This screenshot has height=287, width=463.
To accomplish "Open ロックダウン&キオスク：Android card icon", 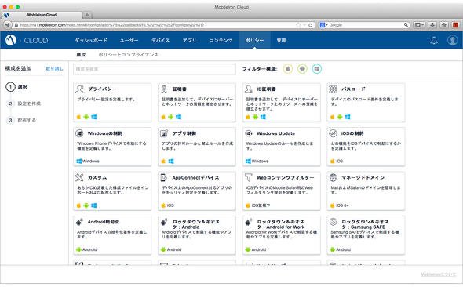I will pyautogui.click(x=164, y=222).
